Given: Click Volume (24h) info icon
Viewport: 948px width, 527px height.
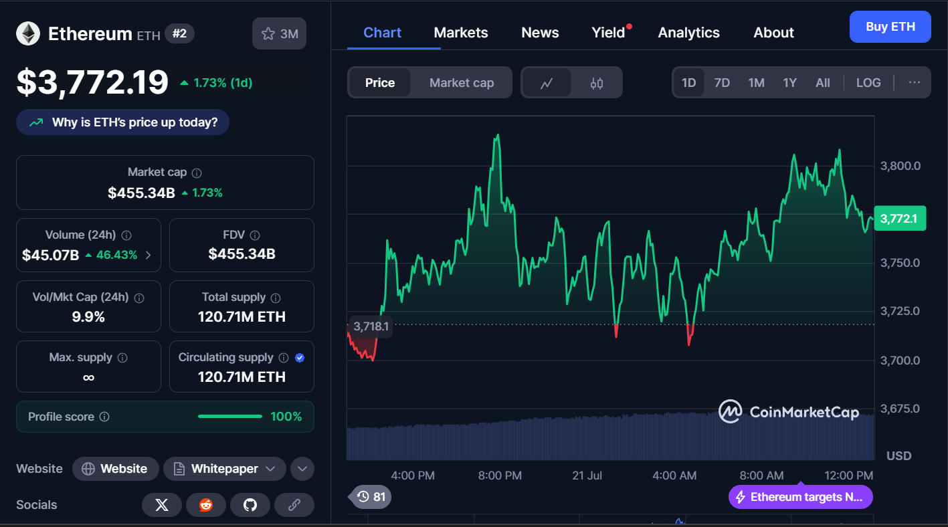Looking at the screenshot, I should 126,235.
